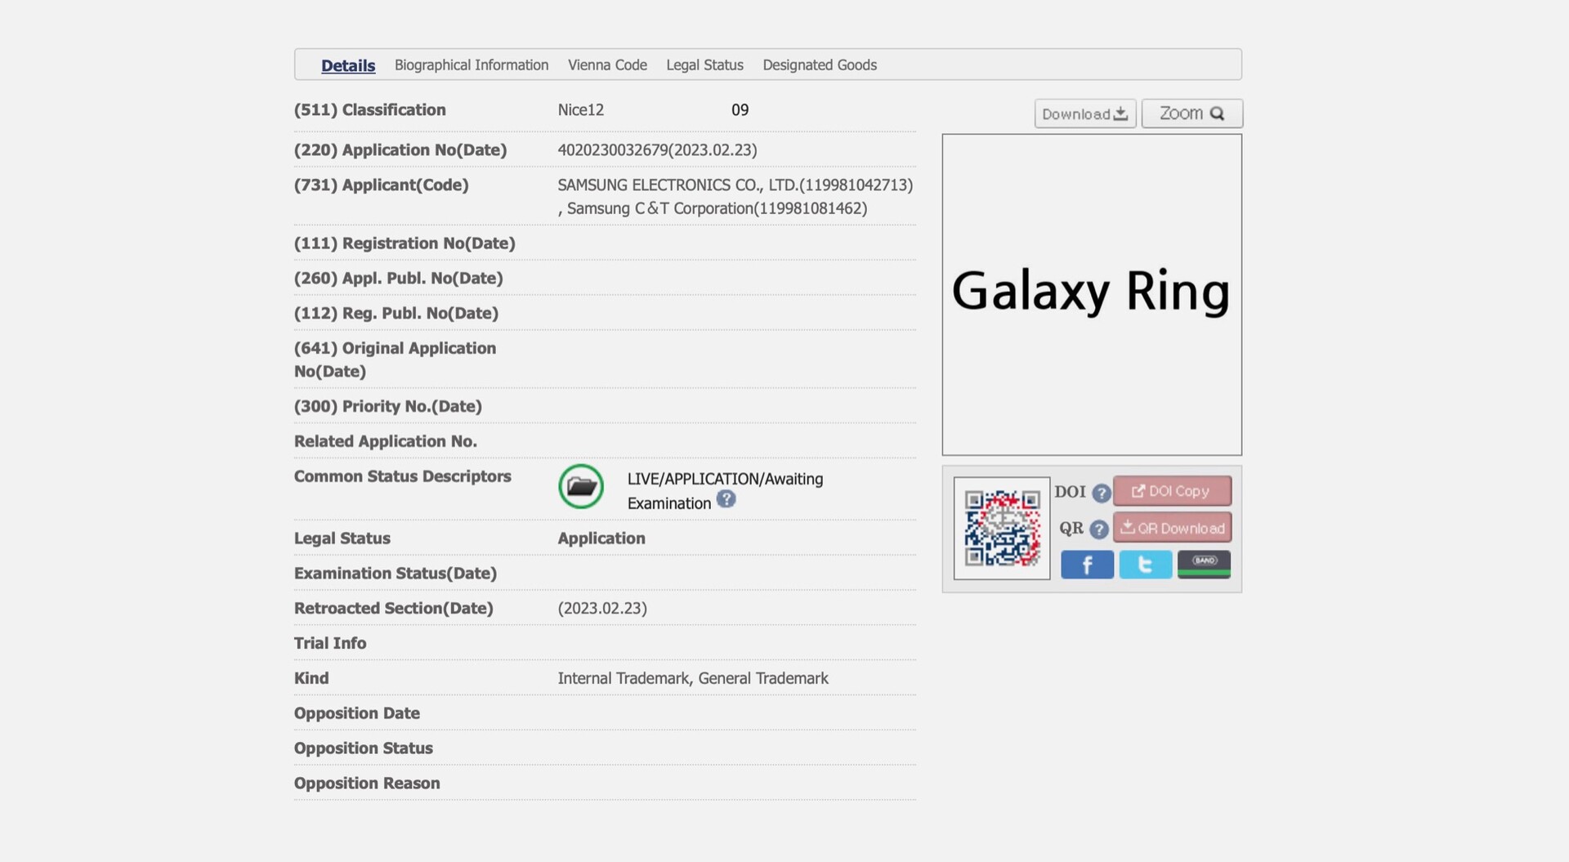Share on Facebook
Image resolution: width=1569 pixels, height=862 pixels.
click(x=1087, y=565)
